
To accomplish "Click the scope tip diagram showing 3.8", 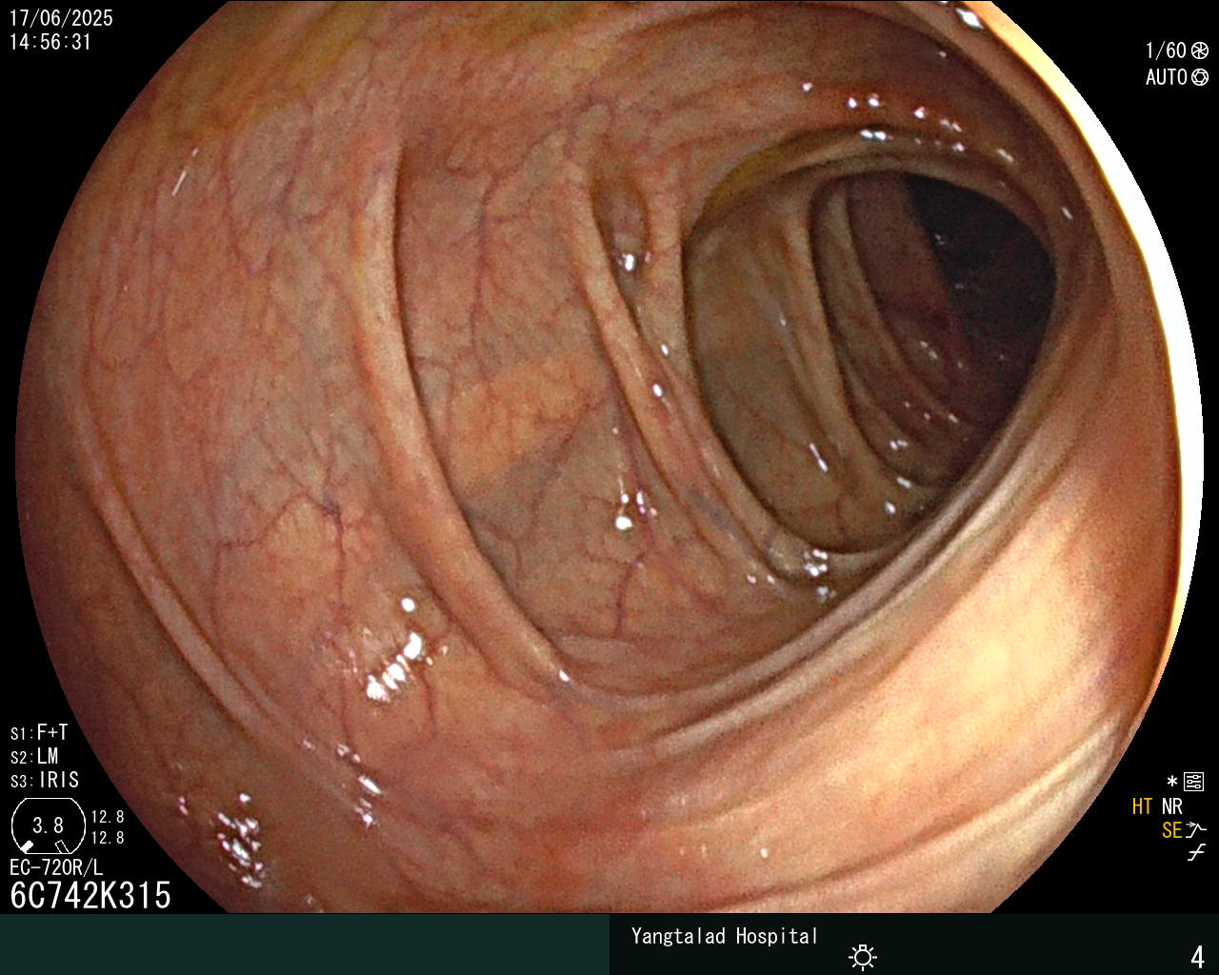I will coord(48,826).
